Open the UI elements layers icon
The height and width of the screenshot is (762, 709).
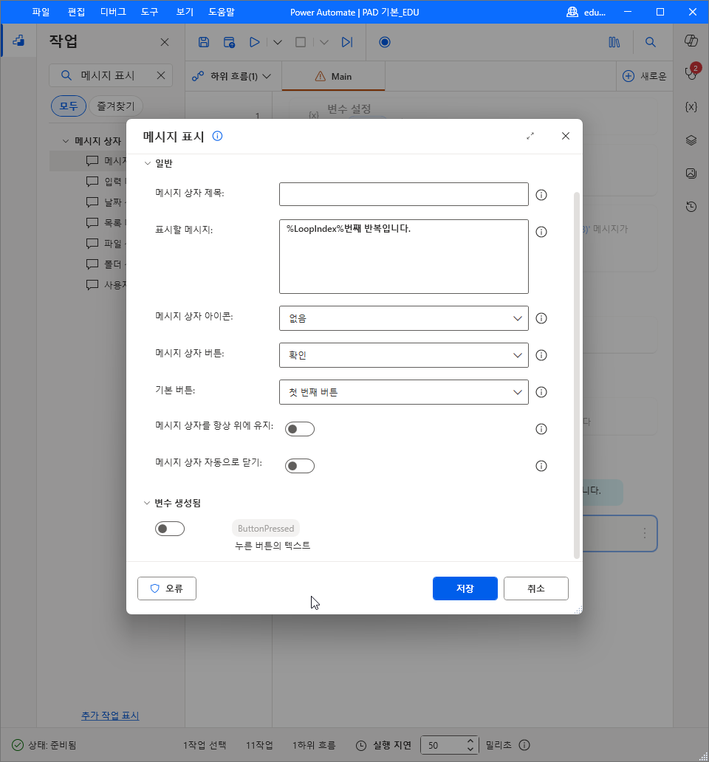pos(691,140)
